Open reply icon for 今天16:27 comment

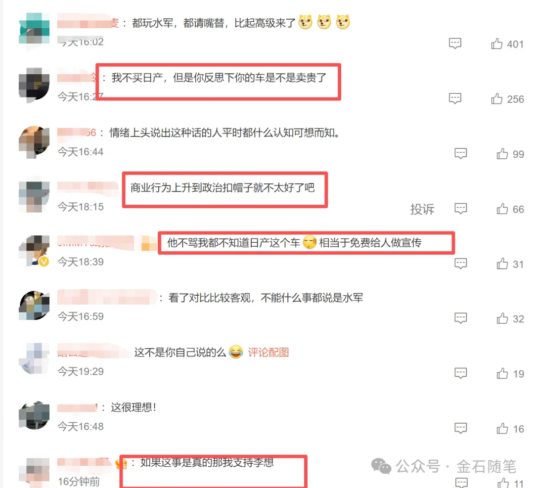[455, 98]
